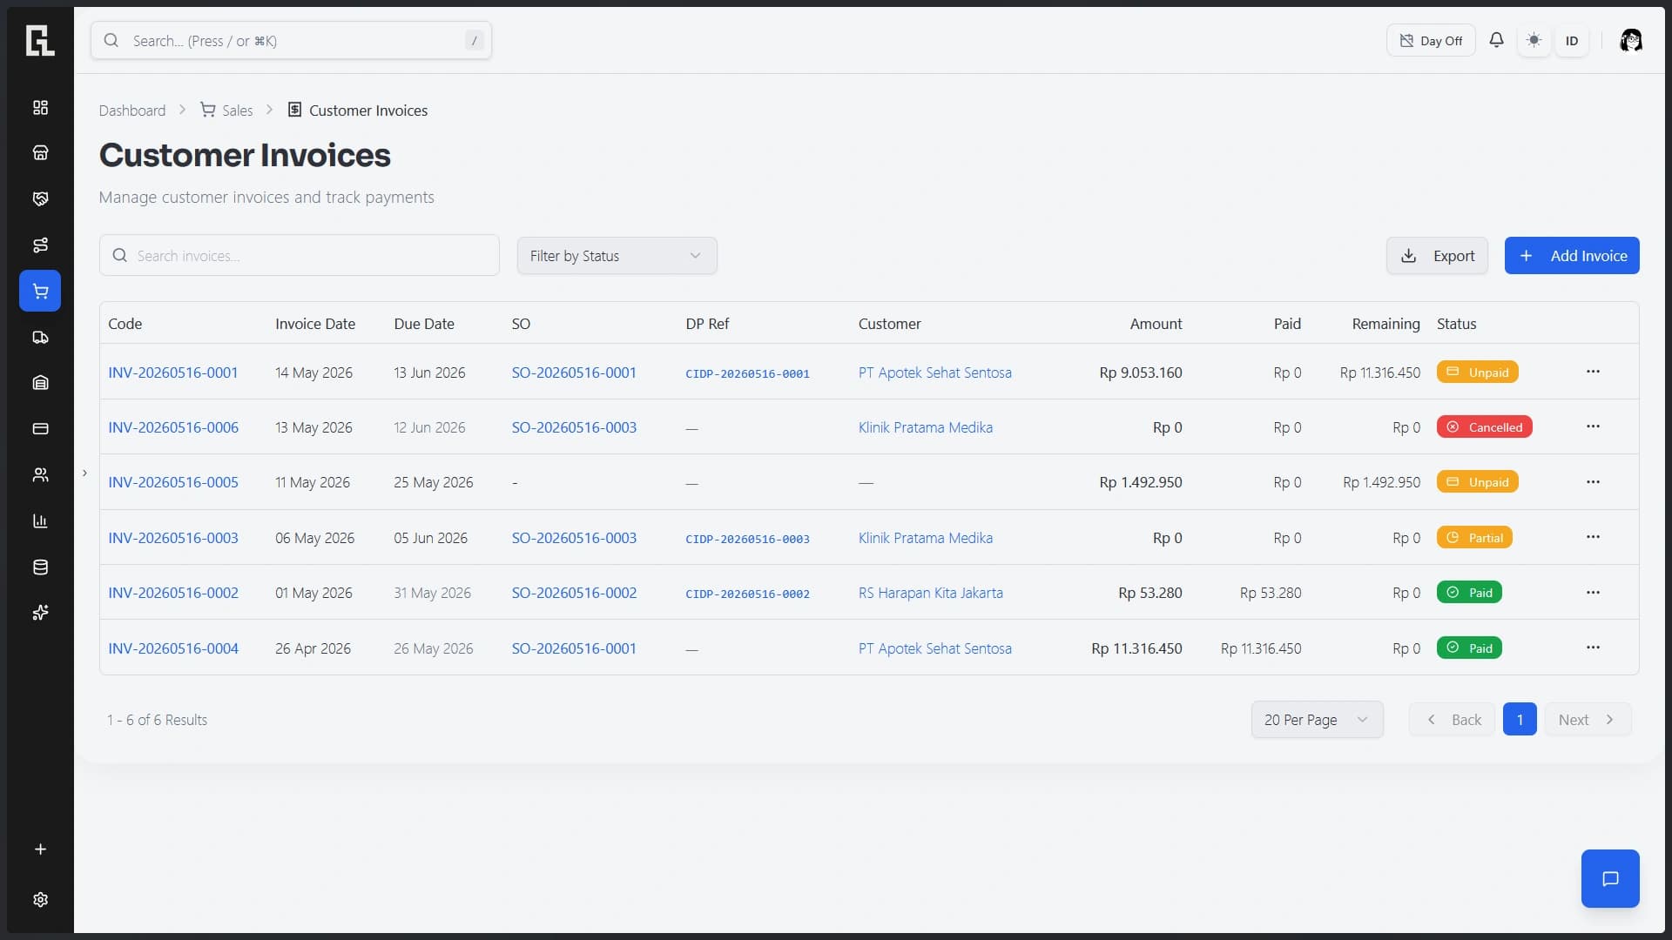Open the handshake icon in sidebar
Screen dimensions: 1672x940
[40, 198]
